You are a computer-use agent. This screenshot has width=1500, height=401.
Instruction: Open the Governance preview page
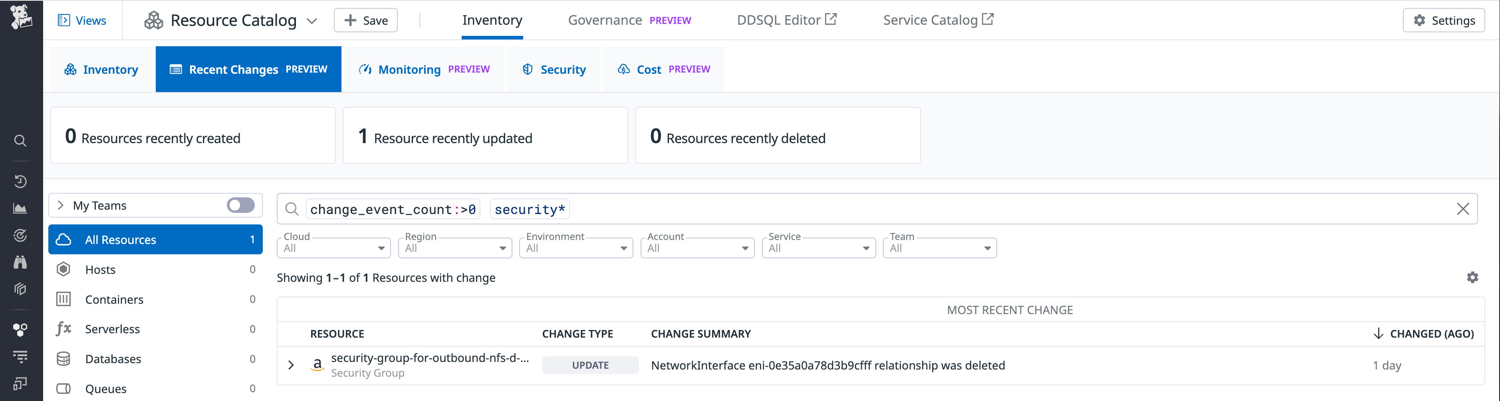(604, 19)
